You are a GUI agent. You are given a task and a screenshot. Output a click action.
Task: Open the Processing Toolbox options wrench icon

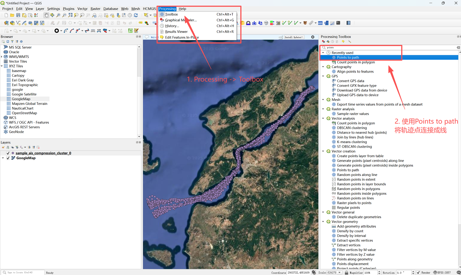pos(349,42)
